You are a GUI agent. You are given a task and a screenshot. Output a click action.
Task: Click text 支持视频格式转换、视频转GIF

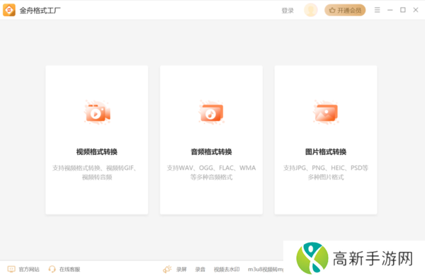click(94, 168)
